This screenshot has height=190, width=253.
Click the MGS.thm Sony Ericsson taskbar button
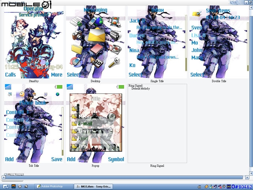pos(93,186)
